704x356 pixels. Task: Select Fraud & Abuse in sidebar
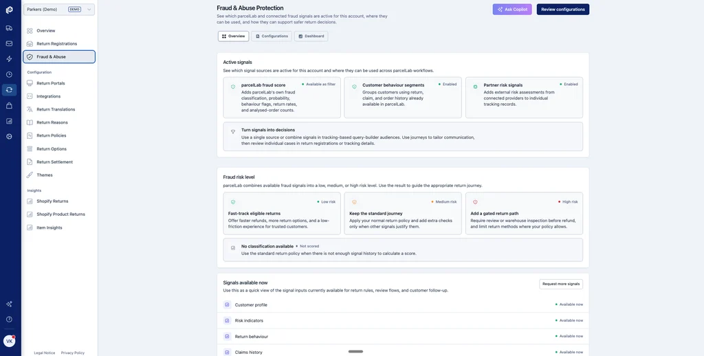59,57
